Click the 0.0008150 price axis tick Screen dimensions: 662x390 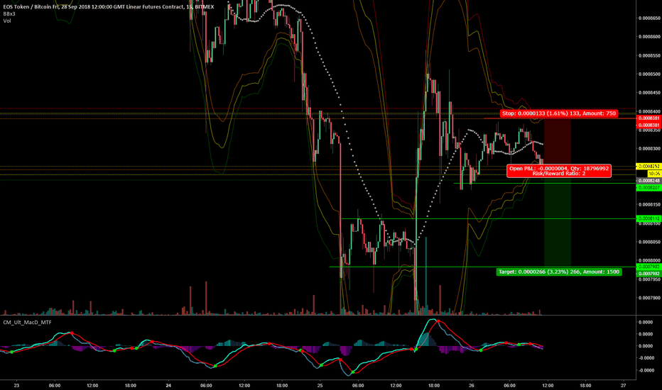[649, 204]
